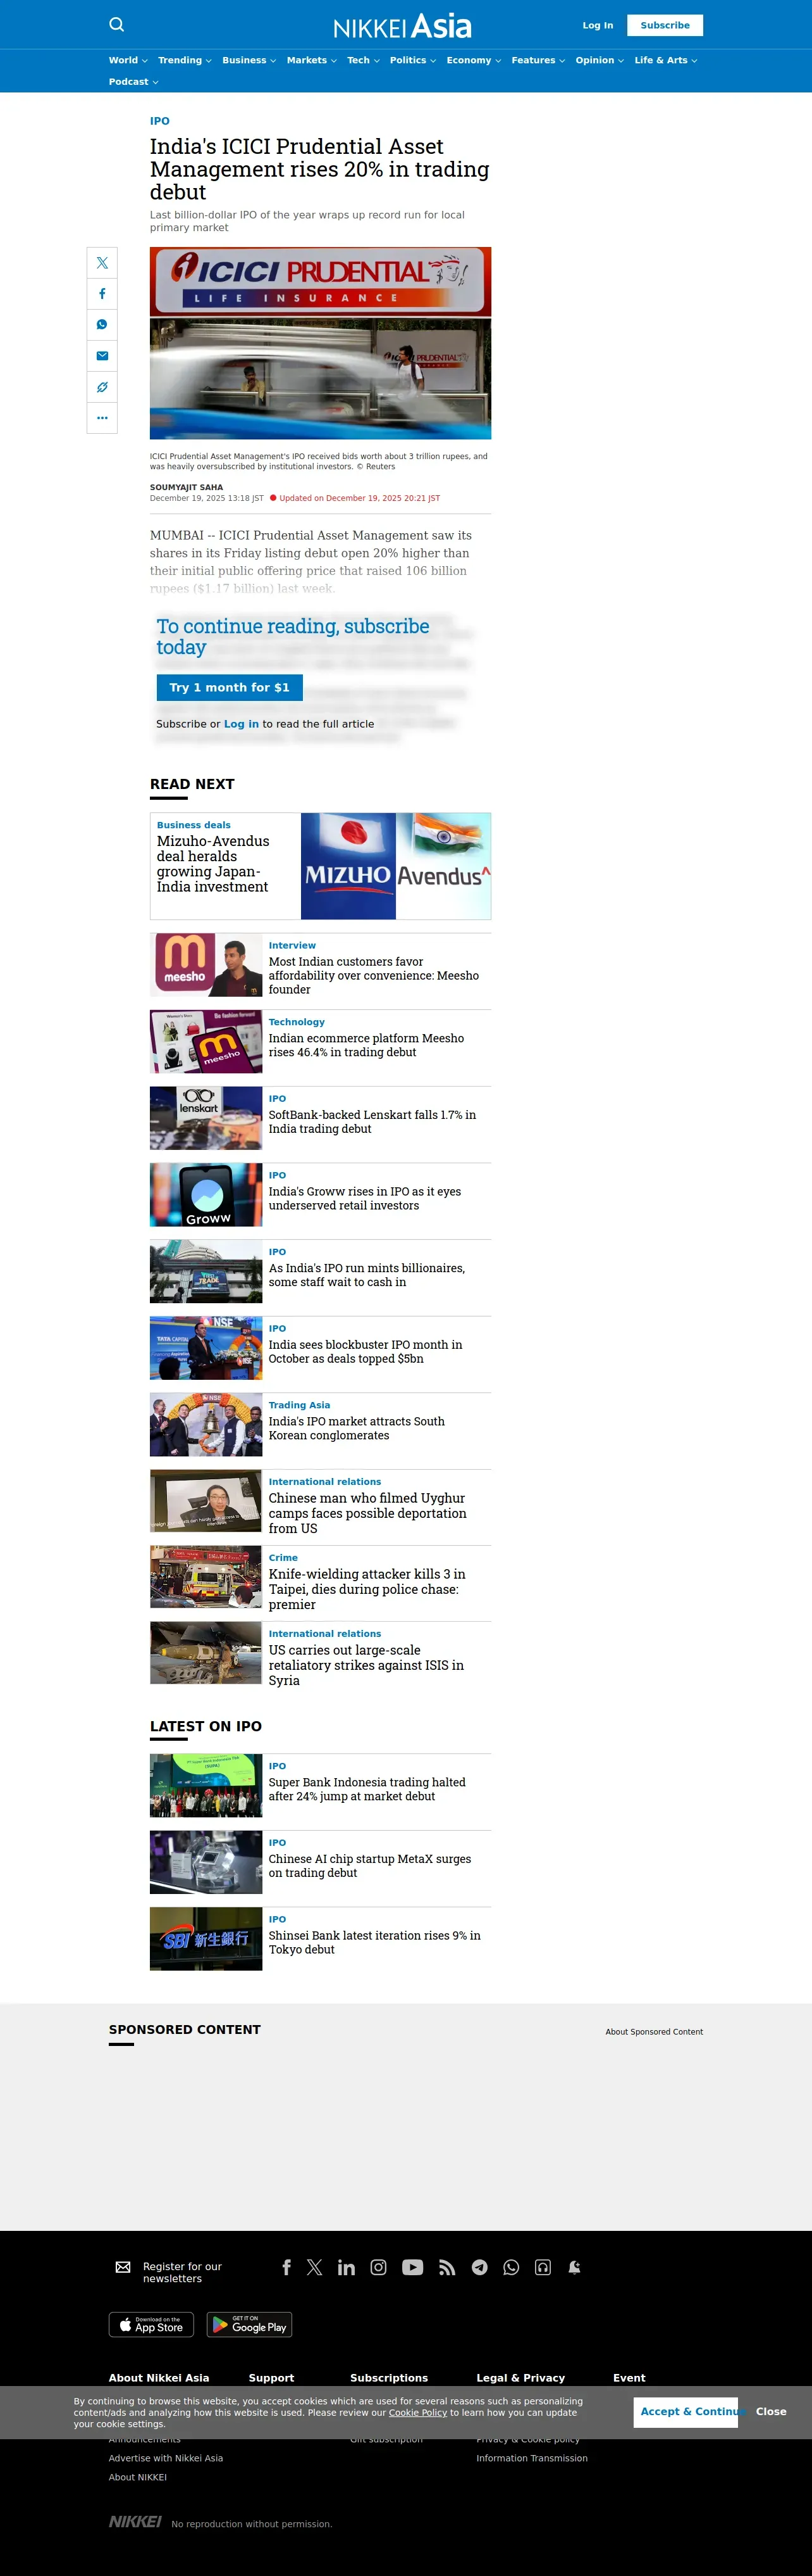Open podcast headphones icon in the footer
812x2576 pixels.
(543, 2267)
